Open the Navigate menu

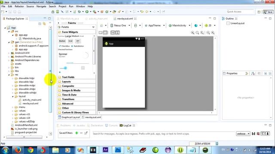41,6
